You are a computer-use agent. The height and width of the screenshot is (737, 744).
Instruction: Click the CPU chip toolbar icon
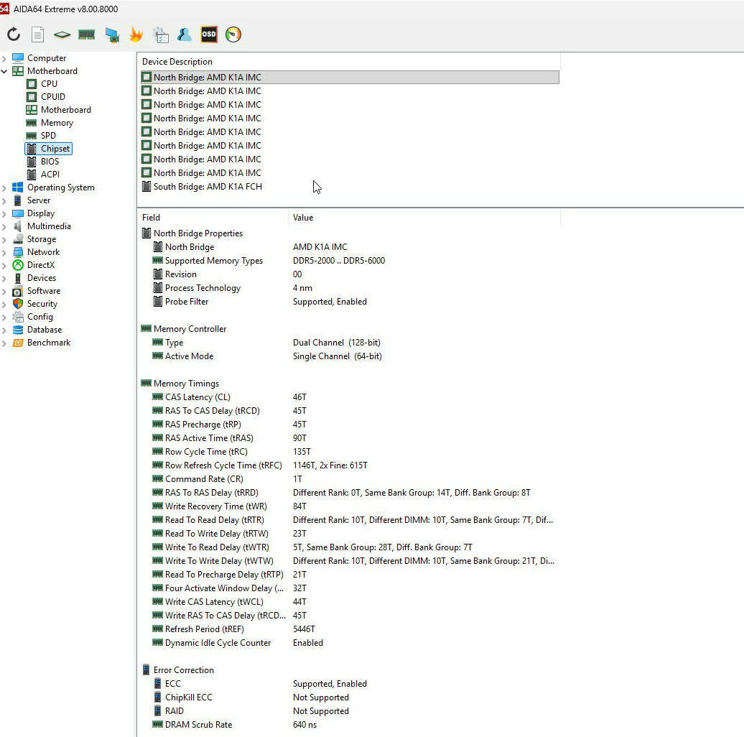pyautogui.click(x=62, y=34)
